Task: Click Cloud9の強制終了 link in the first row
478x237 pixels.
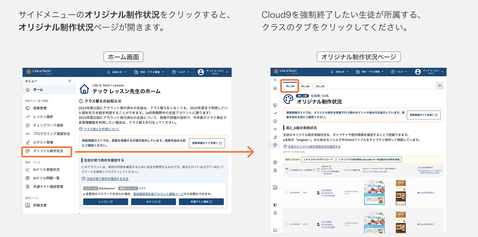Action: 427,193
